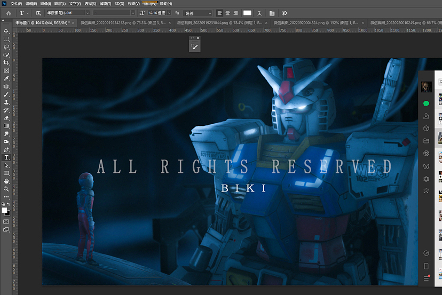The image size is (442, 295).
Task: Select the Lasso tool
Action: (x=6, y=47)
